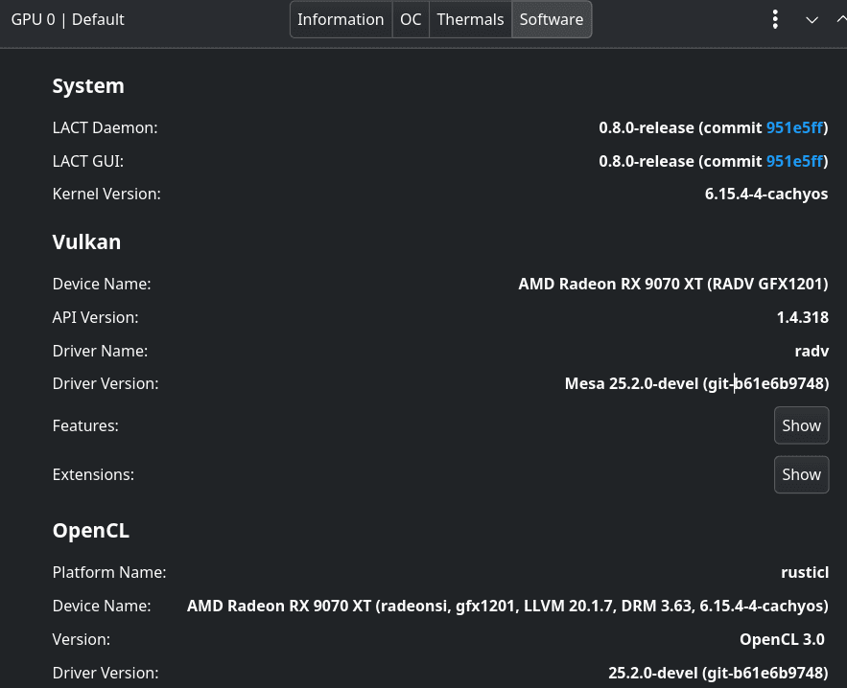Click the API version 1.4.318 value
Screen dimensions: 847x688
tap(803, 317)
